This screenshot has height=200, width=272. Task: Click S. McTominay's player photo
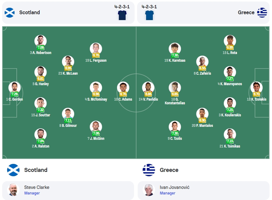tap(96, 88)
